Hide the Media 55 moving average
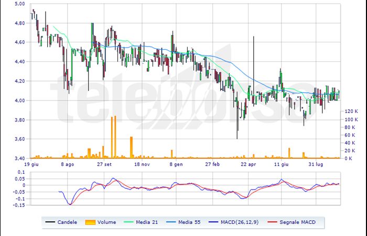 183,222
